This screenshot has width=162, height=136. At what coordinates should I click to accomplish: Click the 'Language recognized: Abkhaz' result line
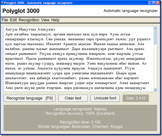80,109
